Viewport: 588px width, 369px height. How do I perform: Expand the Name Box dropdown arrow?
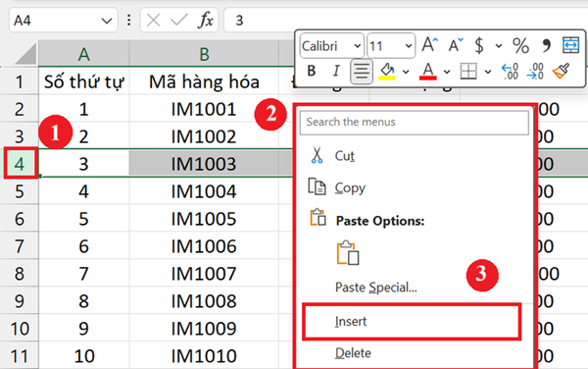point(107,21)
